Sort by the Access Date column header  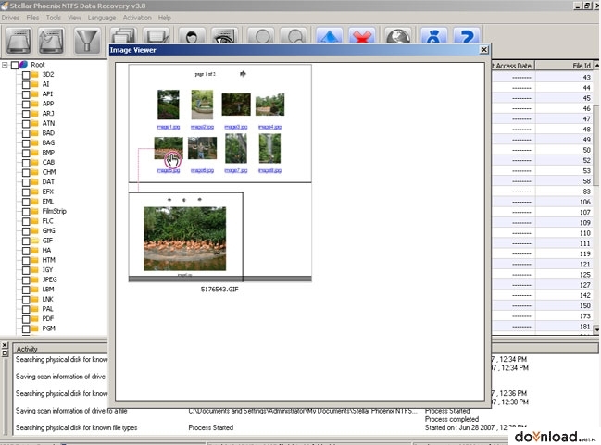tap(513, 66)
